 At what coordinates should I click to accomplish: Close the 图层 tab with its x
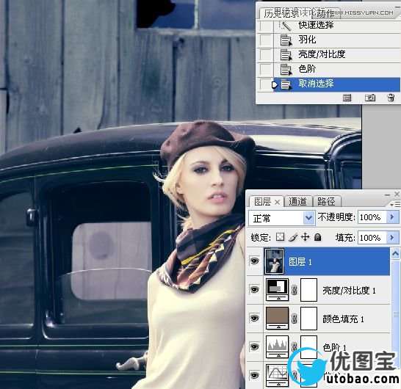[x=277, y=203]
